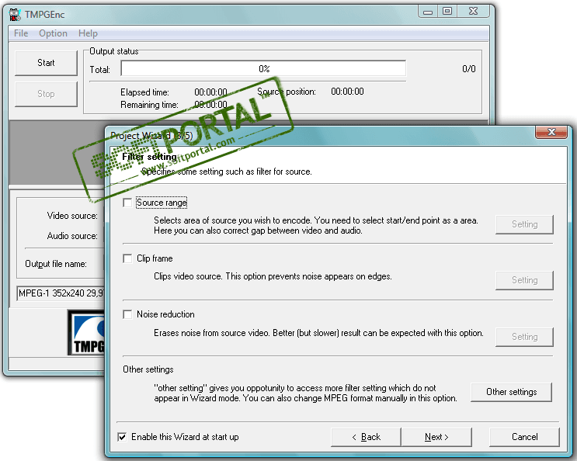
Task: Click the Audio source label
Action: coord(72,236)
